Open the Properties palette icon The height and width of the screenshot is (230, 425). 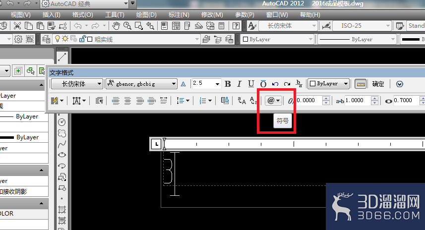pyautogui.click(x=164, y=26)
